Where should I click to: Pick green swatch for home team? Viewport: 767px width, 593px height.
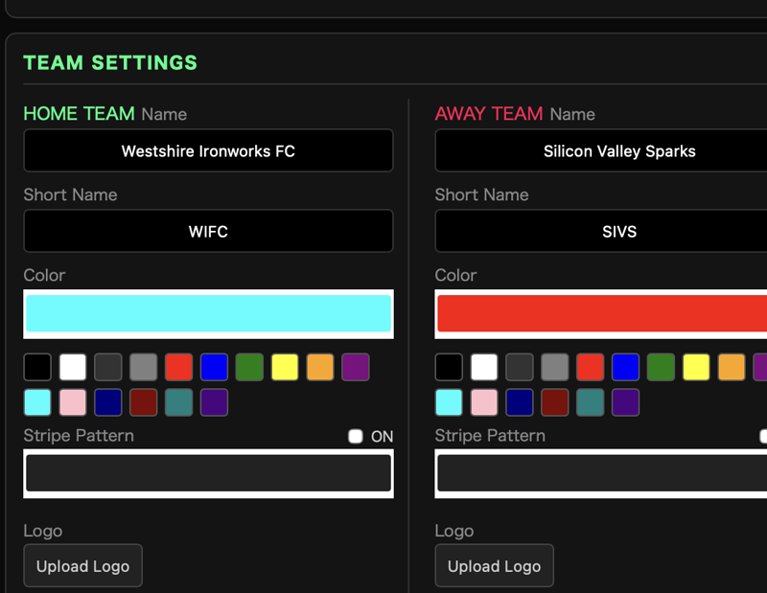click(x=249, y=367)
